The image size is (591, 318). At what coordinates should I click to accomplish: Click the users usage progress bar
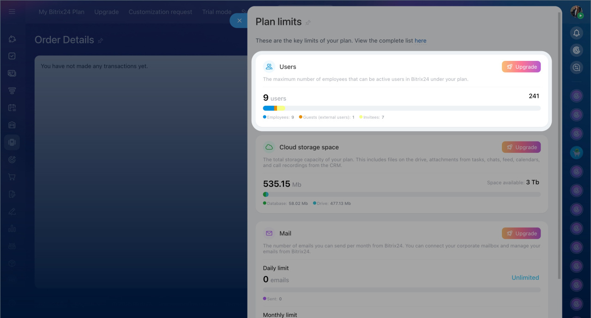click(x=401, y=108)
